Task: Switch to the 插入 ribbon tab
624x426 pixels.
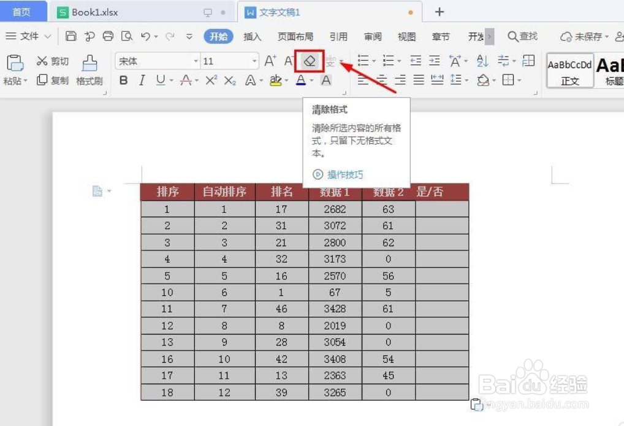Action: [253, 36]
